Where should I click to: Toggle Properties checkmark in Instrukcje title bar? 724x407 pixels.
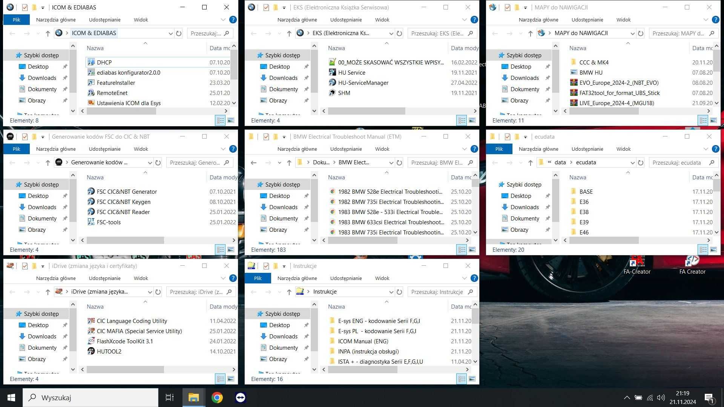click(x=266, y=266)
